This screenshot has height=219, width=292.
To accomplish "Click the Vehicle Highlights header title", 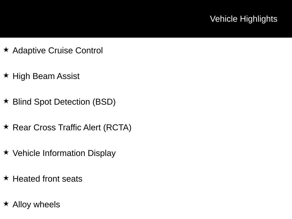I will coord(244,19).
